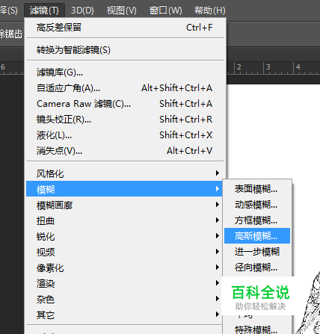Select the highlighted 模糊 submenu item
Viewport: 320px width, 334px height.
pyautogui.click(x=124, y=189)
